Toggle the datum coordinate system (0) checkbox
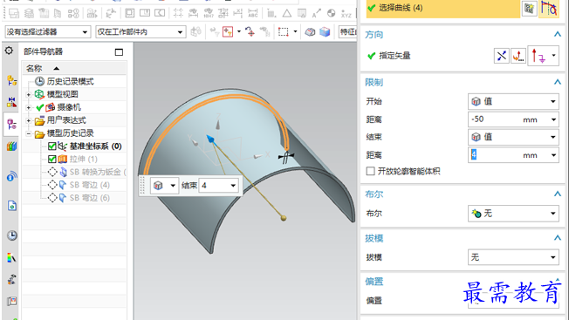Viewport: 569px width, 320px height. click(51, 146)
